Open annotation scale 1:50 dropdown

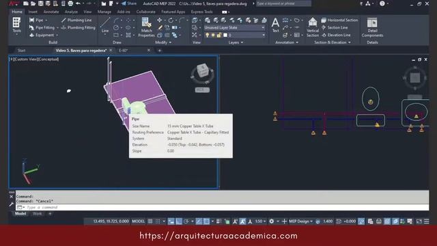pos(261,221)
